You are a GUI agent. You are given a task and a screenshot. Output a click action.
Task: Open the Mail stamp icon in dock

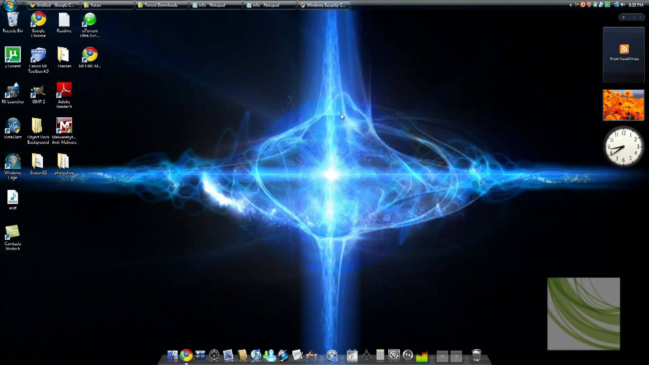228,355
